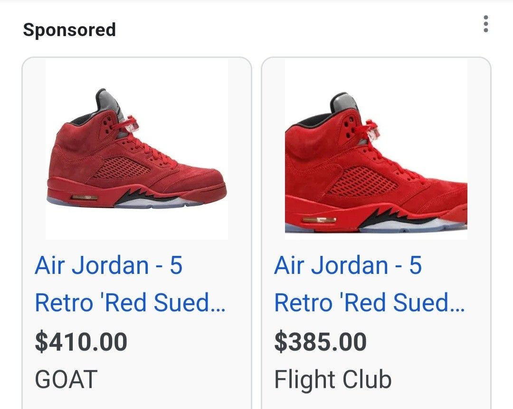The image size is (513, 409).
Task: Click 'Retro Red Sued...' text on Flight Club card
Action: (370, 302)
